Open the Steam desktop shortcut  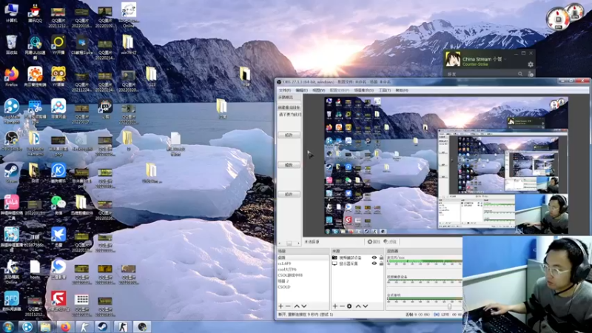11,173
